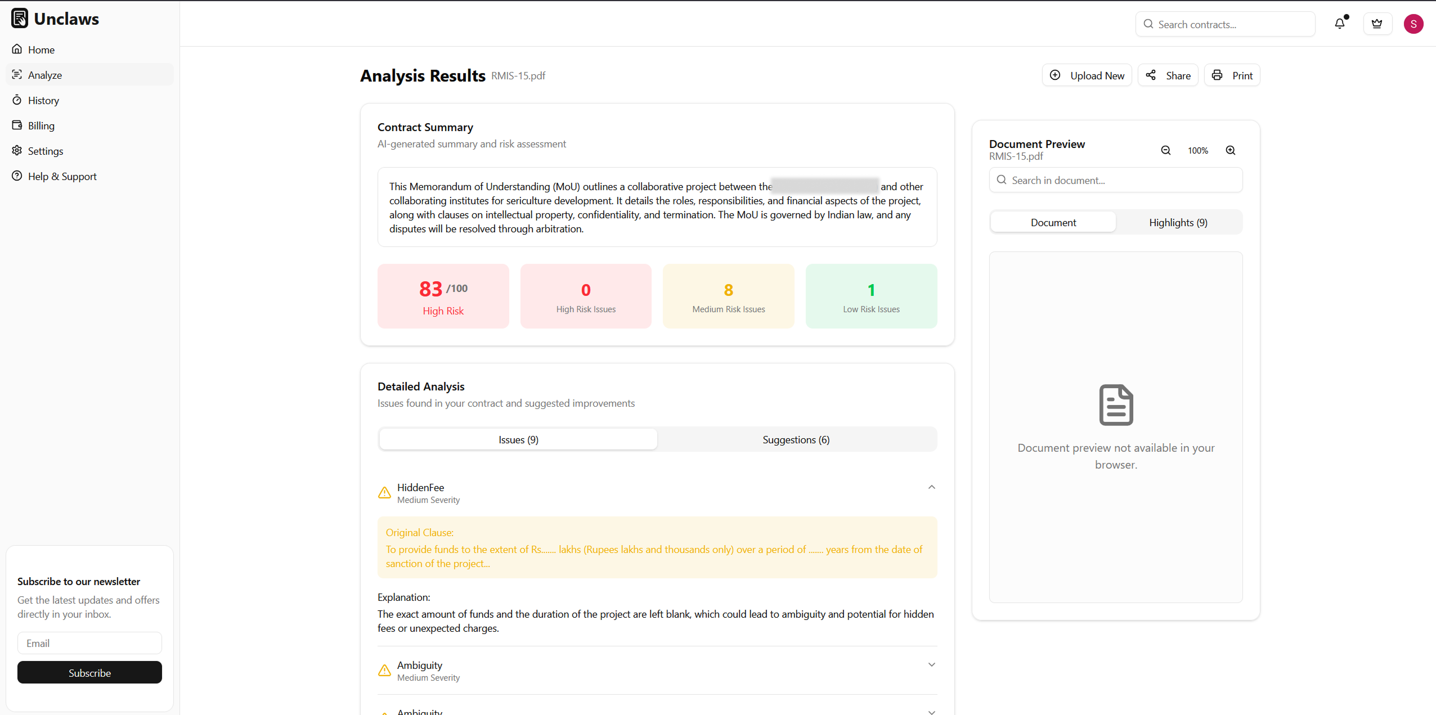Click the HiddenFee warning triangle icon
1436x715 pixels.
(384, 493)
